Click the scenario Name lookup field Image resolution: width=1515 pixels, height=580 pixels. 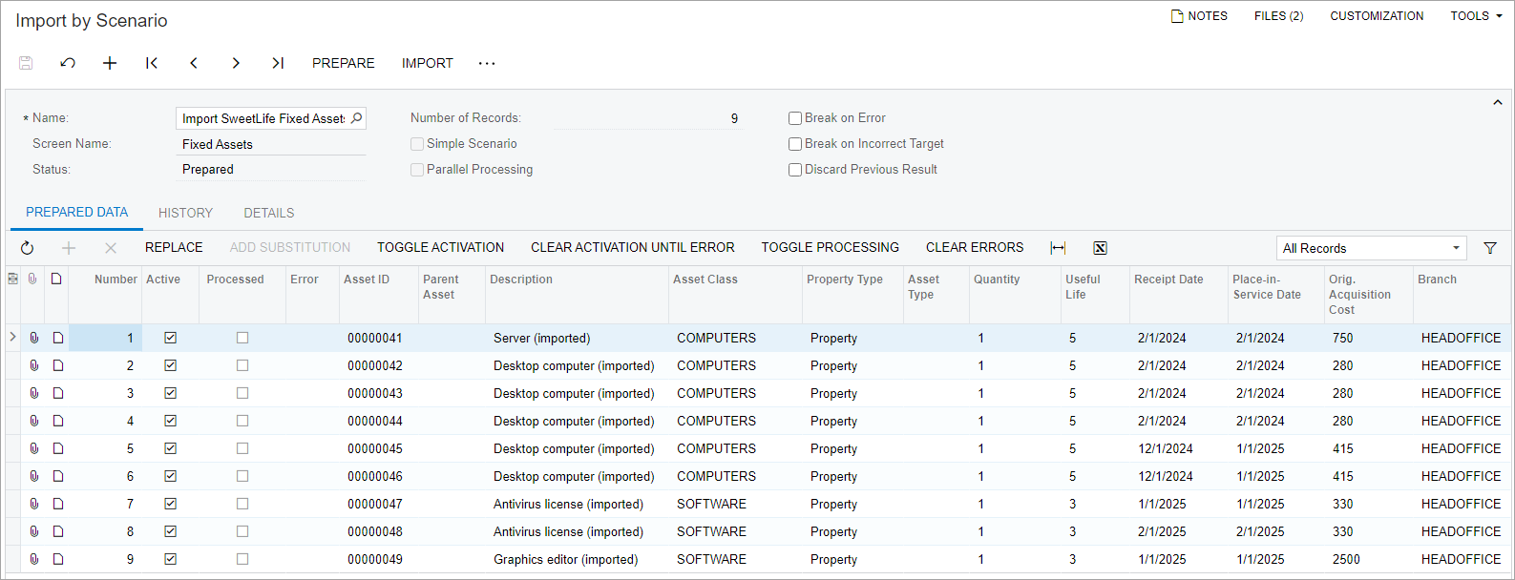pyautogui.click(x=263, y=118)
